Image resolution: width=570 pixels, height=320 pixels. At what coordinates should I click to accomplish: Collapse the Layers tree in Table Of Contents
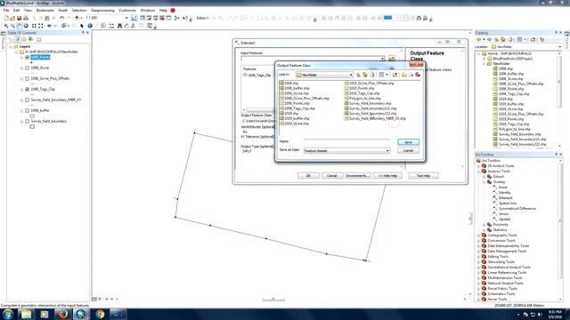click(11, 47)
